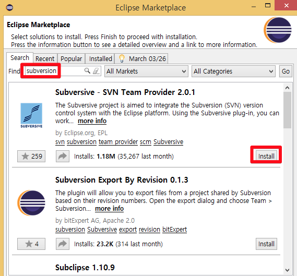Open the All Markets dropdown
The width and height of the screenshot is (297, 276).
[x=146, y=71]
